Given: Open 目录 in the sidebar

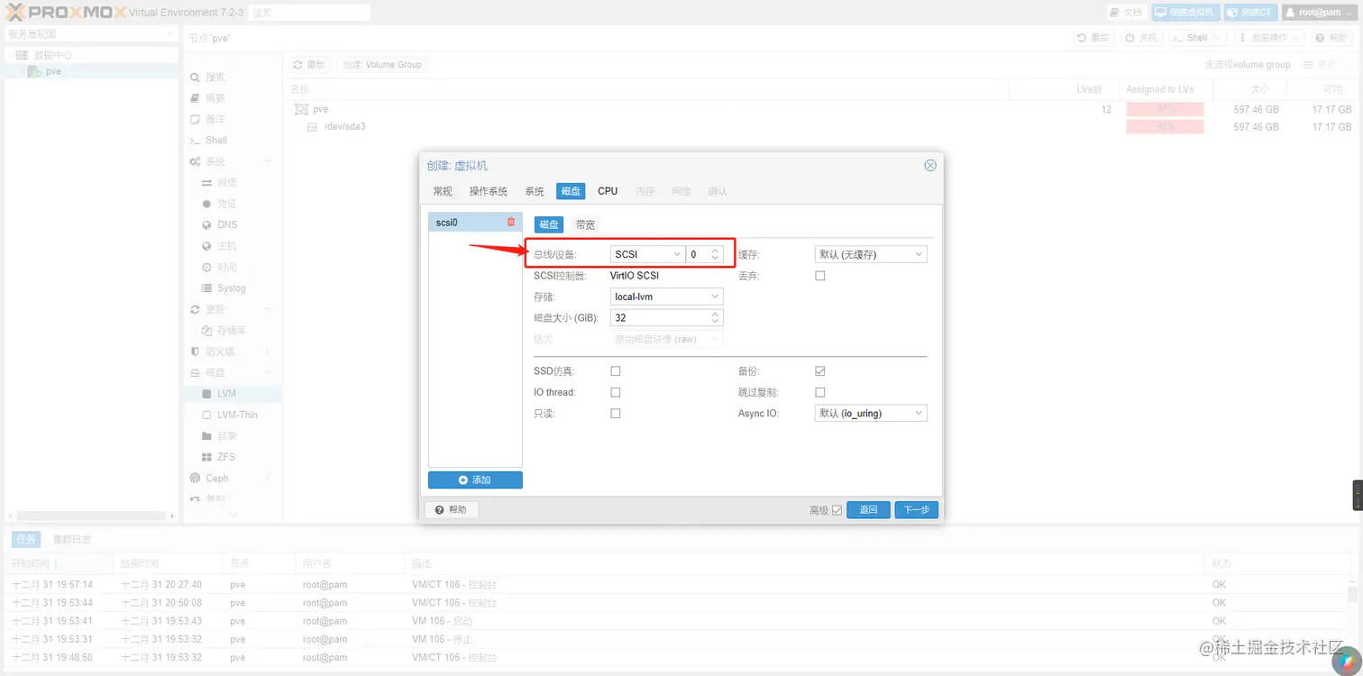Looking at the screenshot, I should click(x=226, y=436).
